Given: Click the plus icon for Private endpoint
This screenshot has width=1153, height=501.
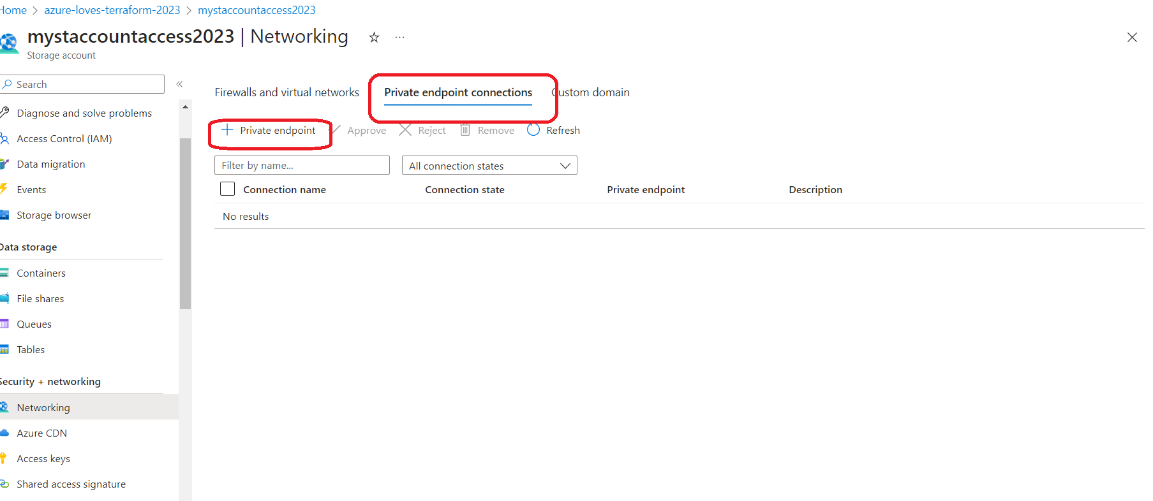Looking at the screenshot, I should (x=227, y=130).
